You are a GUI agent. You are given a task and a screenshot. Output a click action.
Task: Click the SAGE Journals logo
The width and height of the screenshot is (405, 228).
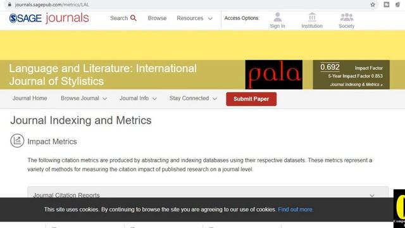point(49,18)
